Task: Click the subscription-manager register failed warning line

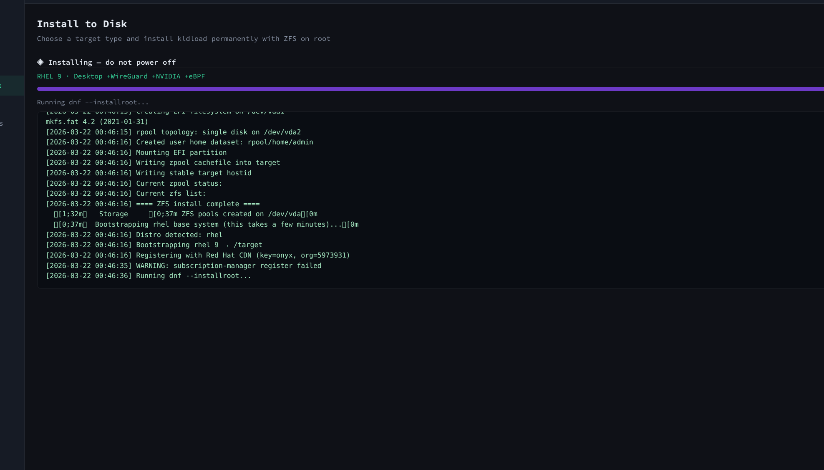Action: click(184, 266)
